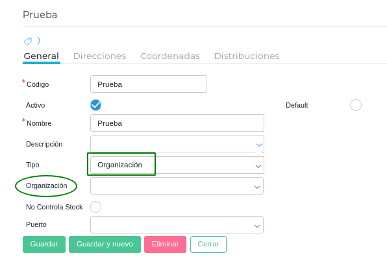The image size is (387, 273).
Task: Open the Organización dropdown list
Action: coord(177,185)
